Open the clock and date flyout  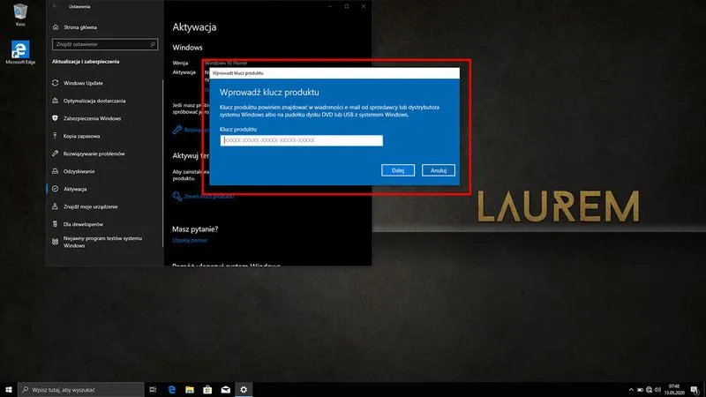[x=674, y=389]
